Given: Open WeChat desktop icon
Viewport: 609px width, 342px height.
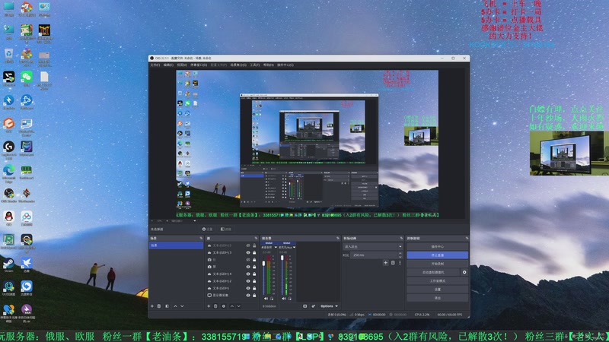Looking at the screenshot, I should pos(27,78).
